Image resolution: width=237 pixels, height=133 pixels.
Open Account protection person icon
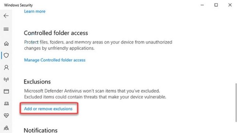pos(6,67)
